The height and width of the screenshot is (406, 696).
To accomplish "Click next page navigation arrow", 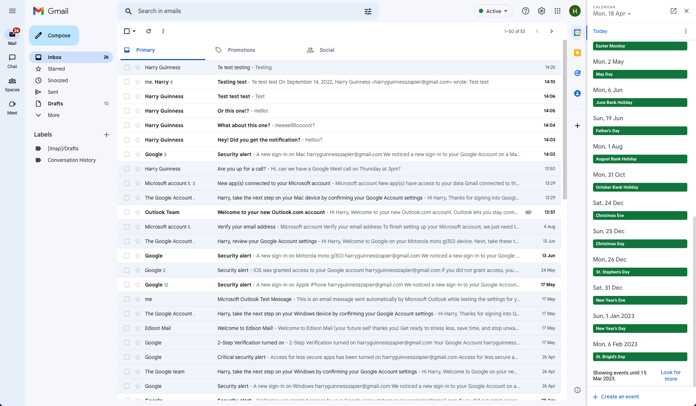I will coord(551,31).
